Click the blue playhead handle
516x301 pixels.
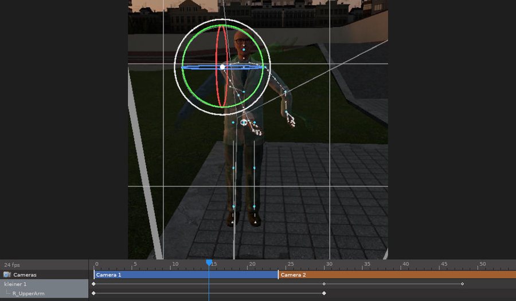click(x=209, y=262)
